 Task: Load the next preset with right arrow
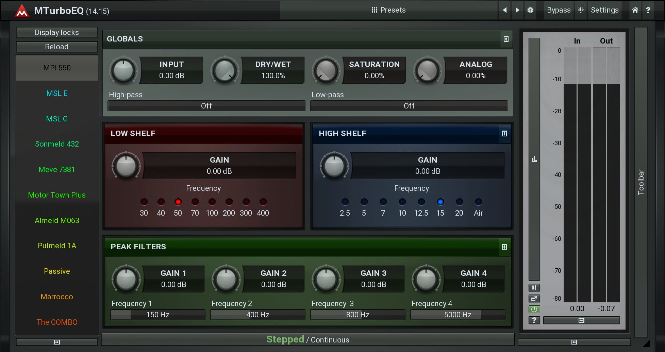[517, 10]
